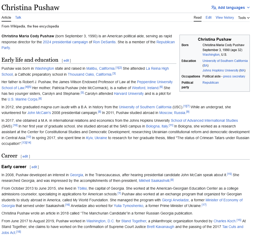Click citation [3] after Thousand Oaks

(114, 74)
